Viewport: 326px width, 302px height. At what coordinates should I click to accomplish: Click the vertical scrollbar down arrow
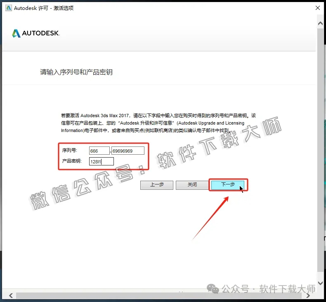320,283
